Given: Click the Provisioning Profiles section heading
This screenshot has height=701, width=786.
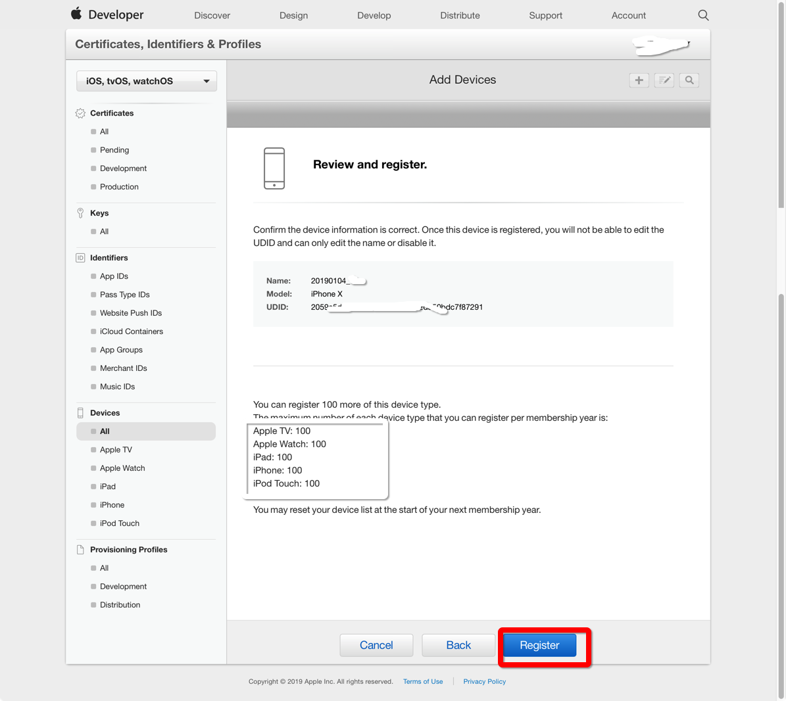Looking at the screenshot, I should click(129, 550).
